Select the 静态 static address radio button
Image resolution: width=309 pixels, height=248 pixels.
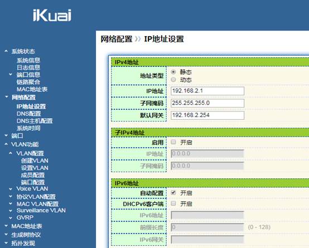tap(173, 72)
